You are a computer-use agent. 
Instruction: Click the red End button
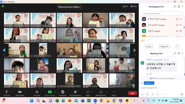[x=132, y=93]
